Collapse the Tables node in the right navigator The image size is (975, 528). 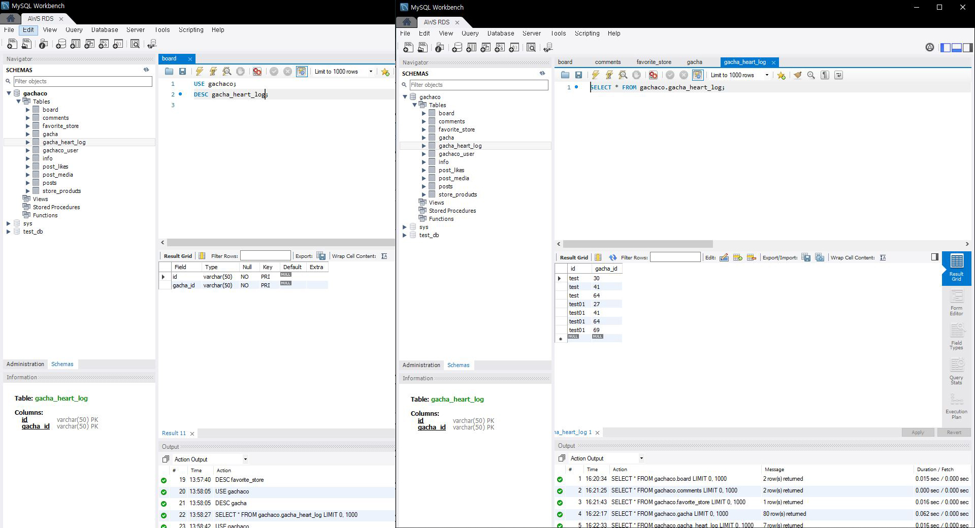414,105
